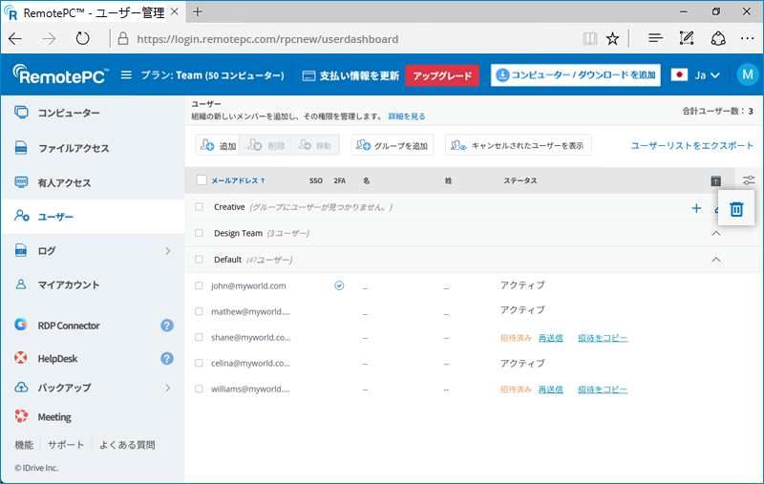
Task: Select the shane@myworld user checkbox
Action: (199, 337)
